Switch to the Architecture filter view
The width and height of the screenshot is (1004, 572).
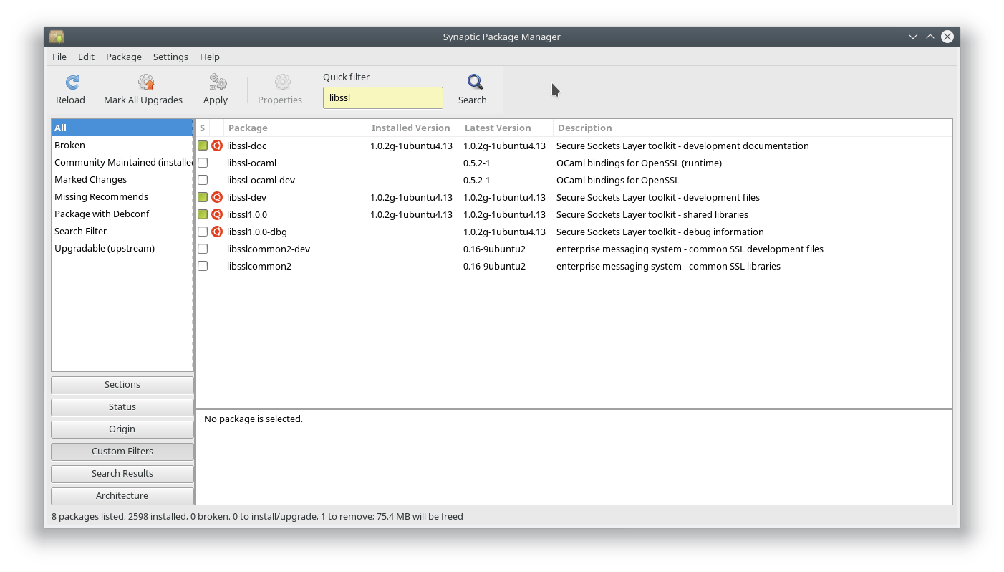pos(122,496)
